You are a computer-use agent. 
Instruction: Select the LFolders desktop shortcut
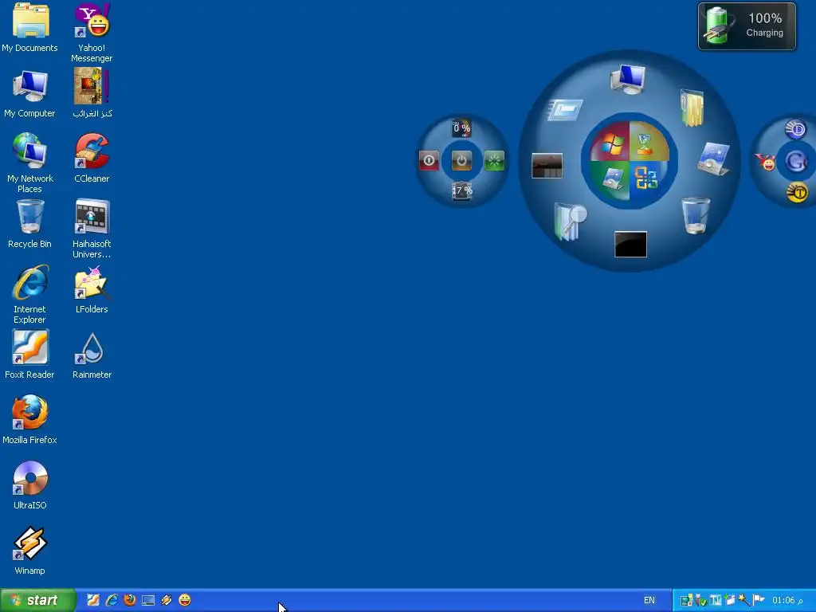pyautogui.click(x=92, y=289)
